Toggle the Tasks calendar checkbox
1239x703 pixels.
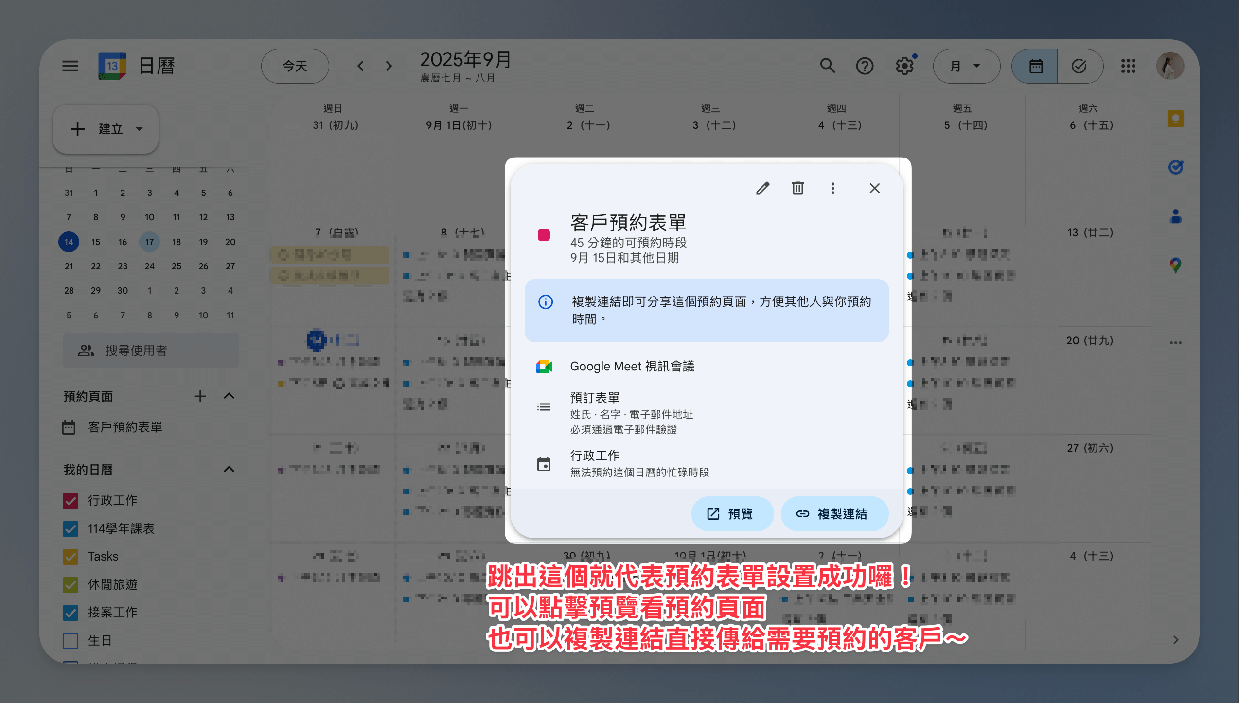(x=71, y=557)
